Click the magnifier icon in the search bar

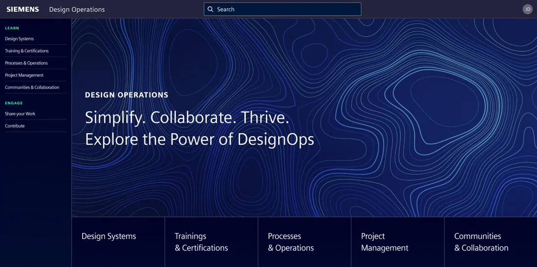pos(210,9)
